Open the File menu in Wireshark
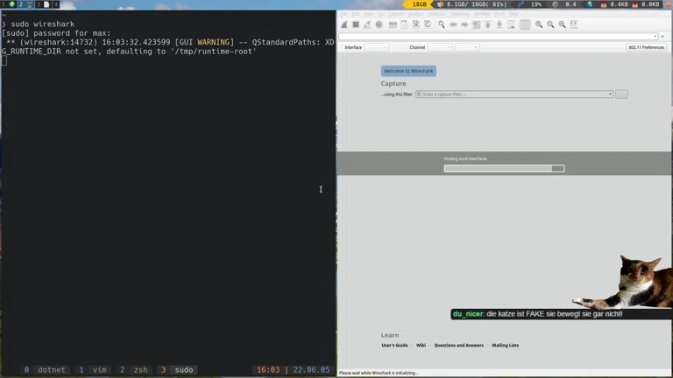The height and width of the screenshot is (378, 673). 344,14
